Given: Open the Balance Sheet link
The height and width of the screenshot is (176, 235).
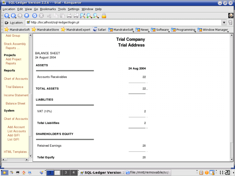Looking at the screenshot, I should (x=15, y=103).
